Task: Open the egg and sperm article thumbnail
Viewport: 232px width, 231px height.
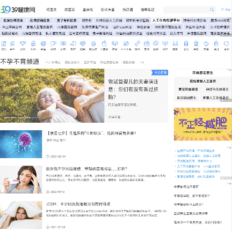Action: (21, 144)
